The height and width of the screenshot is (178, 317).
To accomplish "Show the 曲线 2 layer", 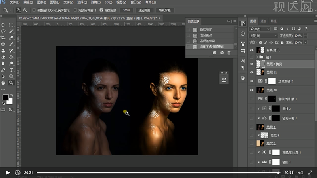I will pos(252,108).
